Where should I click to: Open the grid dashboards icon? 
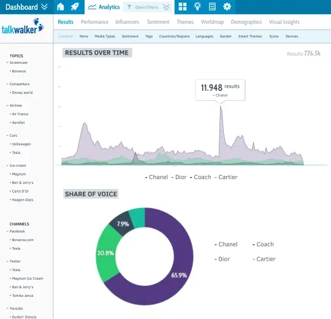click(x=183, y=7)
